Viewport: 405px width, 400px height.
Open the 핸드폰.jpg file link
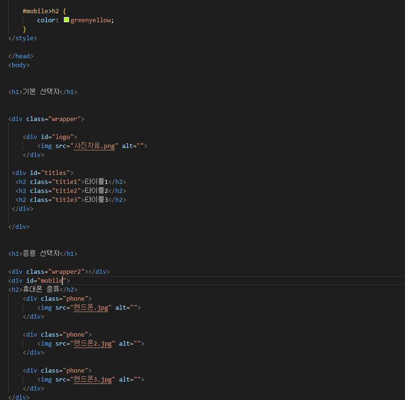coord(91,308)
